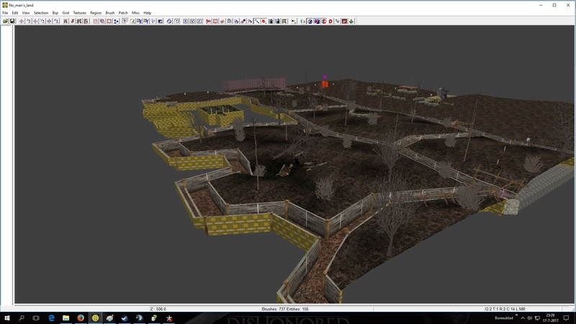The image size is (576, 324).
Task: Click the z-axis Rotate toolbar icon
Action: (56, 21)
